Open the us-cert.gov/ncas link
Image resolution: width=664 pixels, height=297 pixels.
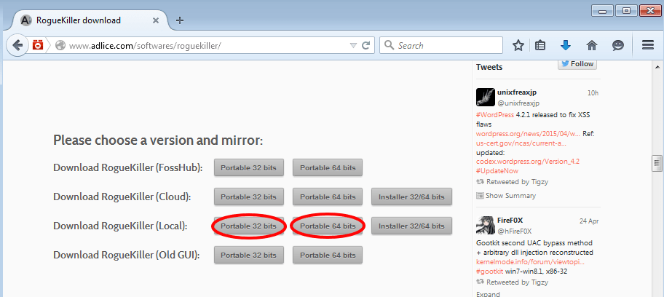pos(521,143)
